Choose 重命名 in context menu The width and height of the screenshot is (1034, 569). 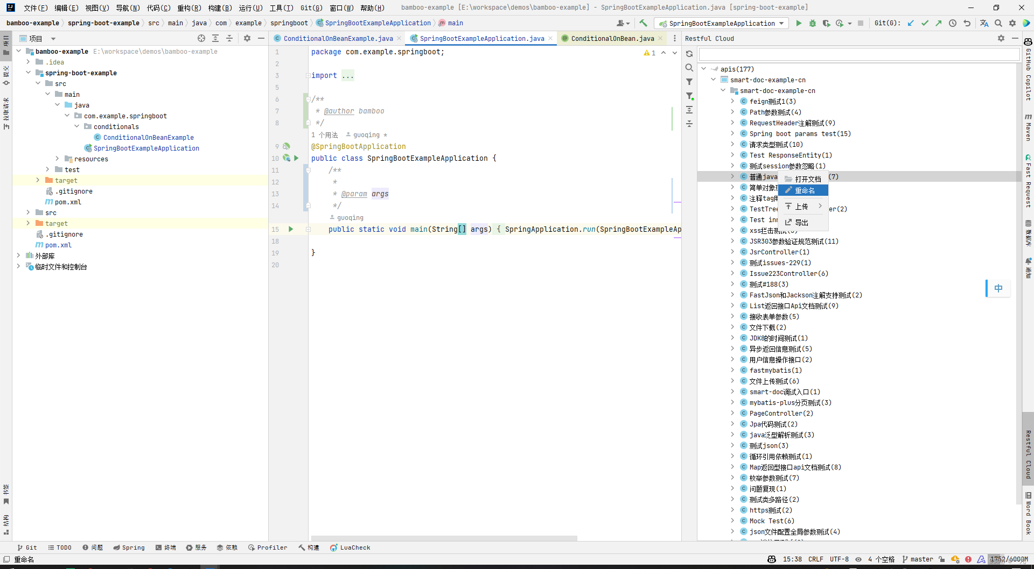[x=803, y=190]
